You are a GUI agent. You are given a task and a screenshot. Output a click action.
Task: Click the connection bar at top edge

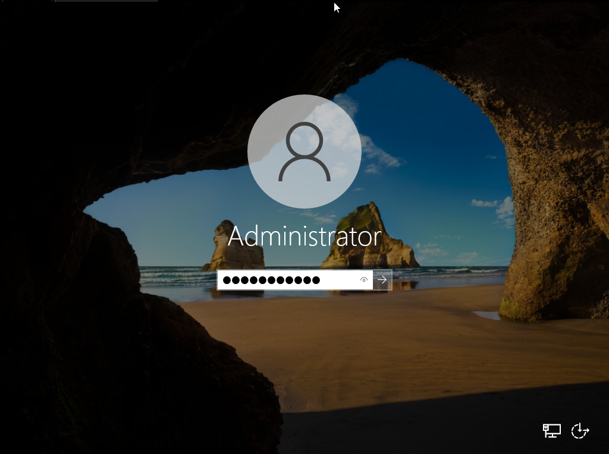tap(106, 1)
